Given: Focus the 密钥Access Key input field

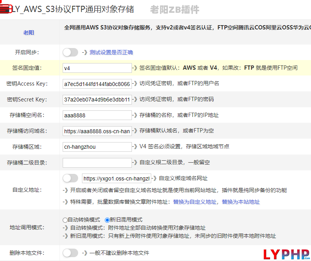Looking at the screenshot, I should 97,84.
